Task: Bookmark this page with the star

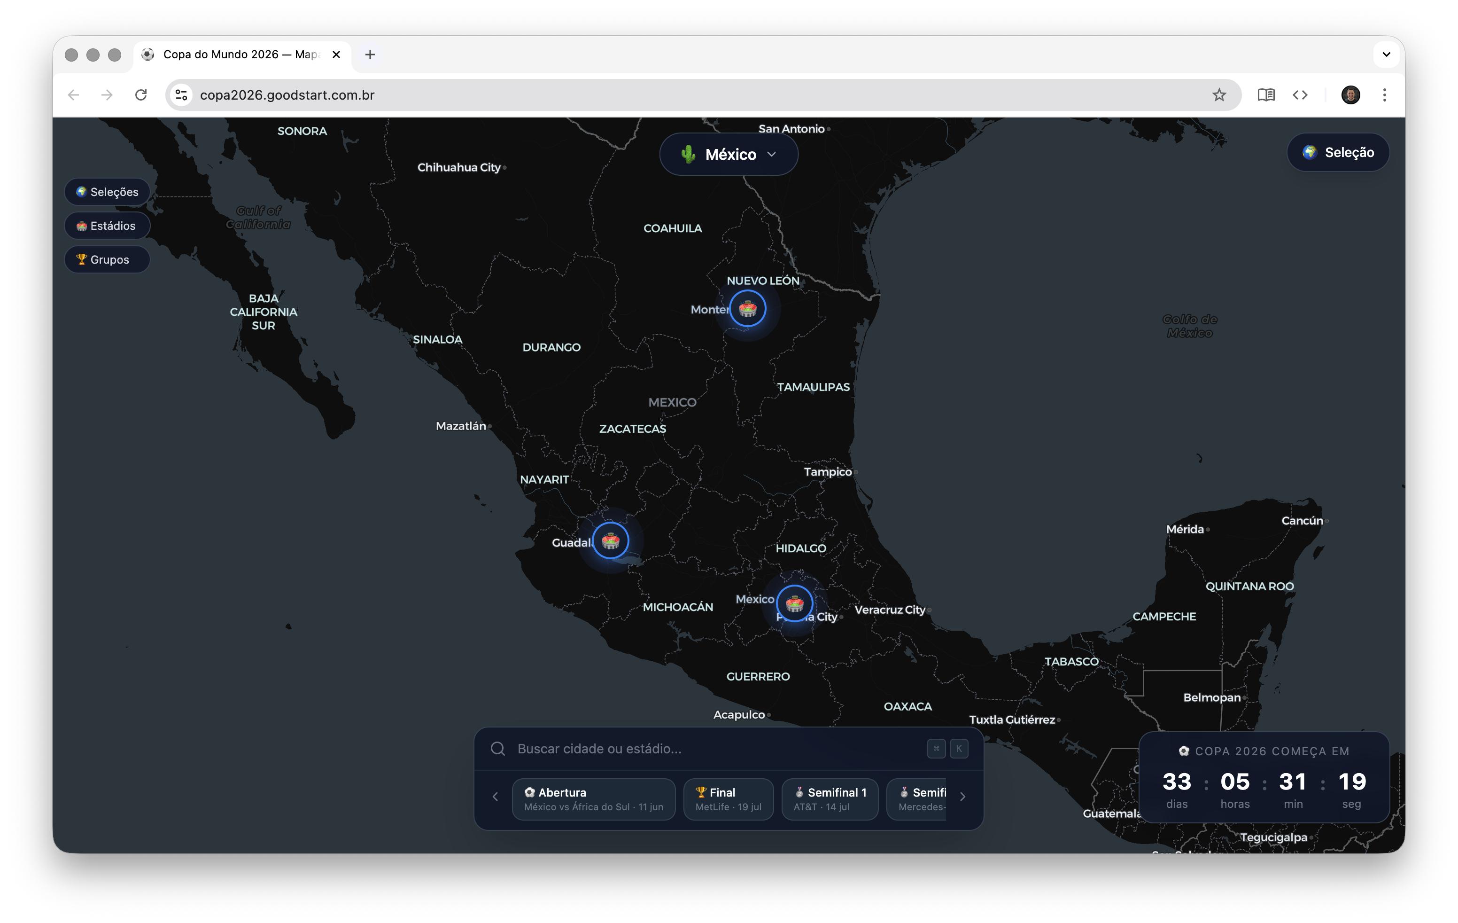Action: coord(1219,95)
